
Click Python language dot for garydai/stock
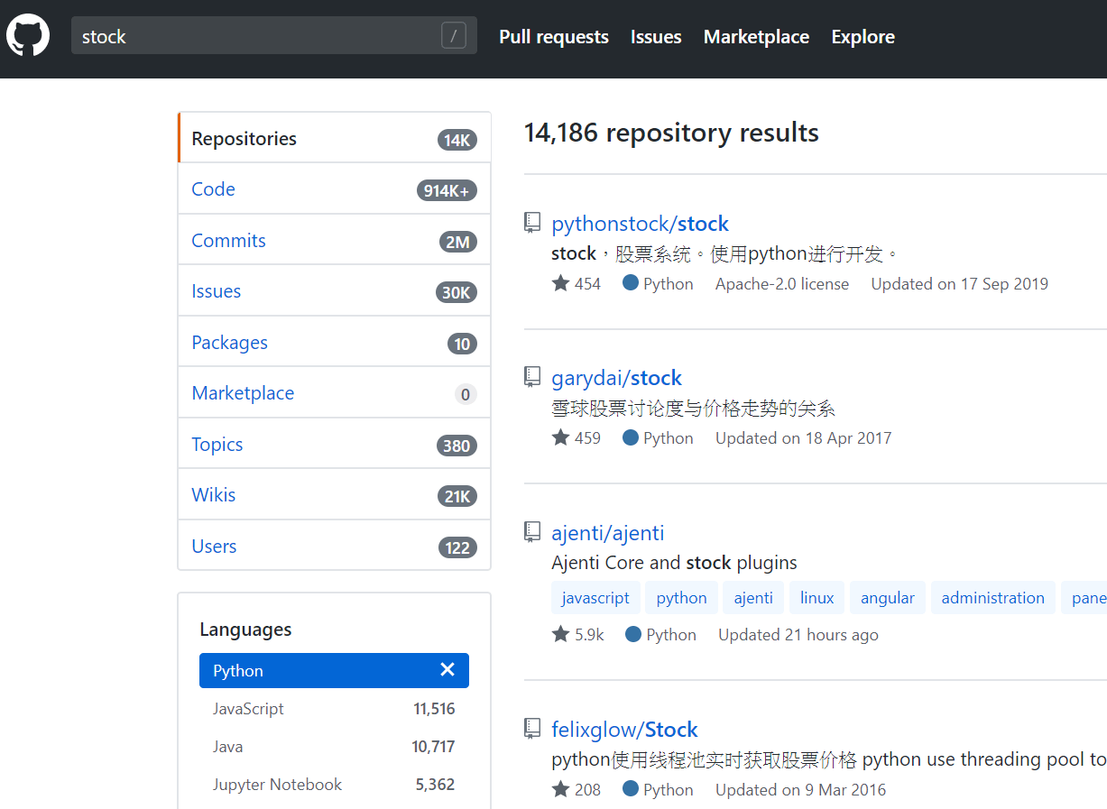pos(631,437)
